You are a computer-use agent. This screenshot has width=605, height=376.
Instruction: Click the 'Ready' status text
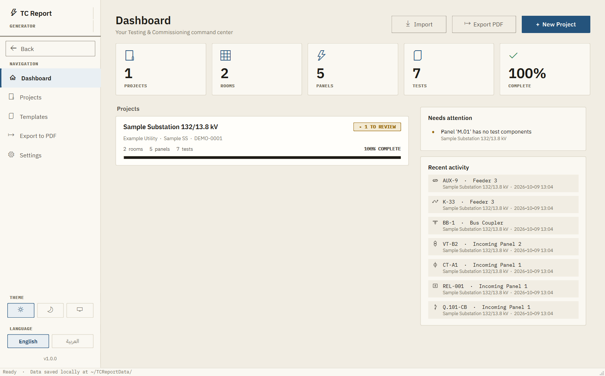pyautogui.click(x=10, y=372)
